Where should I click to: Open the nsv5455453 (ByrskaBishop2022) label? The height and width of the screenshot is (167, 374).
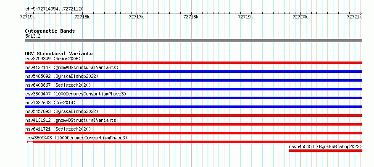click(x=325, y=146)
